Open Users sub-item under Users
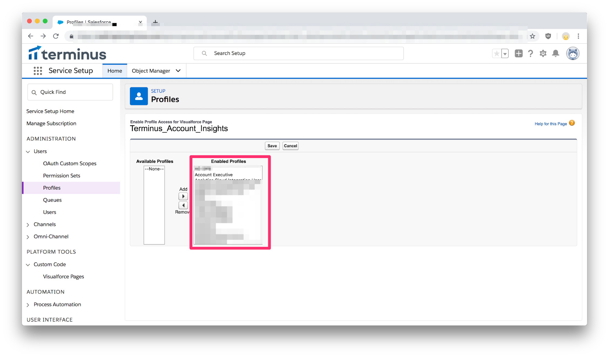The image size is (609, 357). [50, 212]
